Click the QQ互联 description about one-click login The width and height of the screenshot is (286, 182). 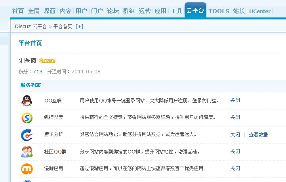(149, 101)
